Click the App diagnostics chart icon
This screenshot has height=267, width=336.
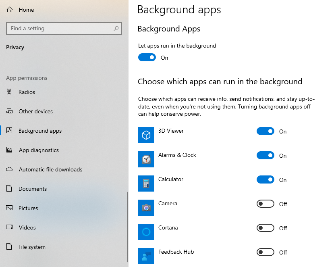tap(9, 150)
